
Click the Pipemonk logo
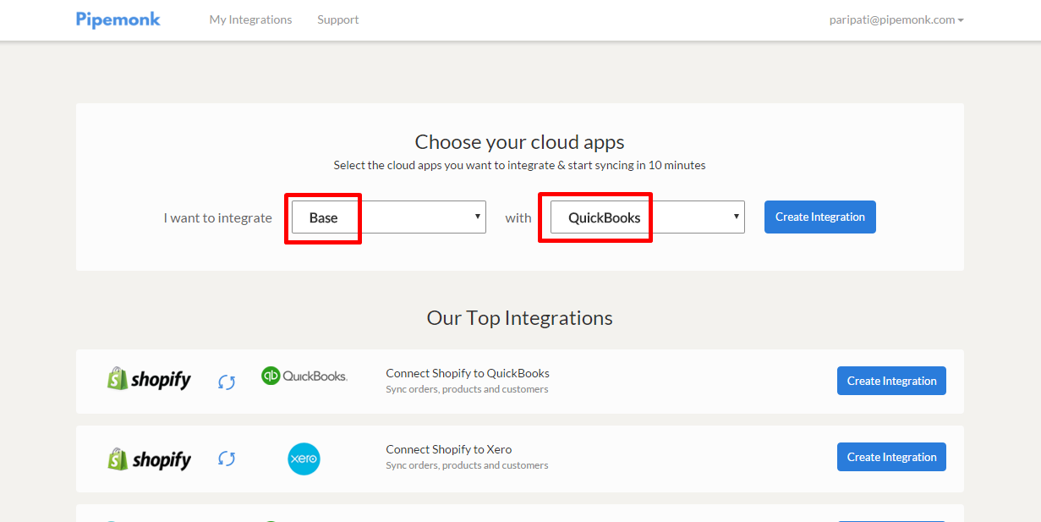118,19
